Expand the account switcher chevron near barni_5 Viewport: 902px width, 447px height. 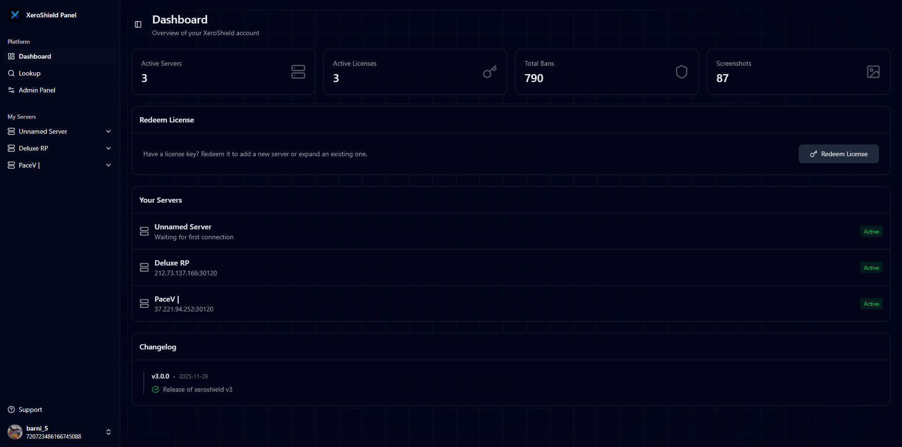(109, 432)
